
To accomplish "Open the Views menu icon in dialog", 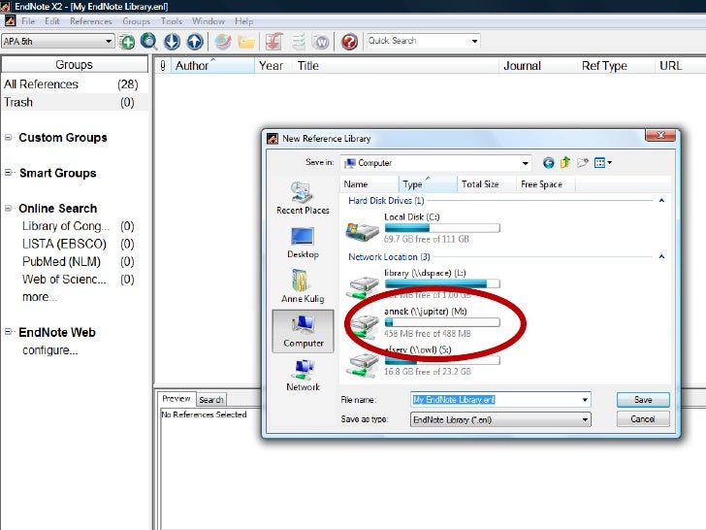I will [603, 163].
